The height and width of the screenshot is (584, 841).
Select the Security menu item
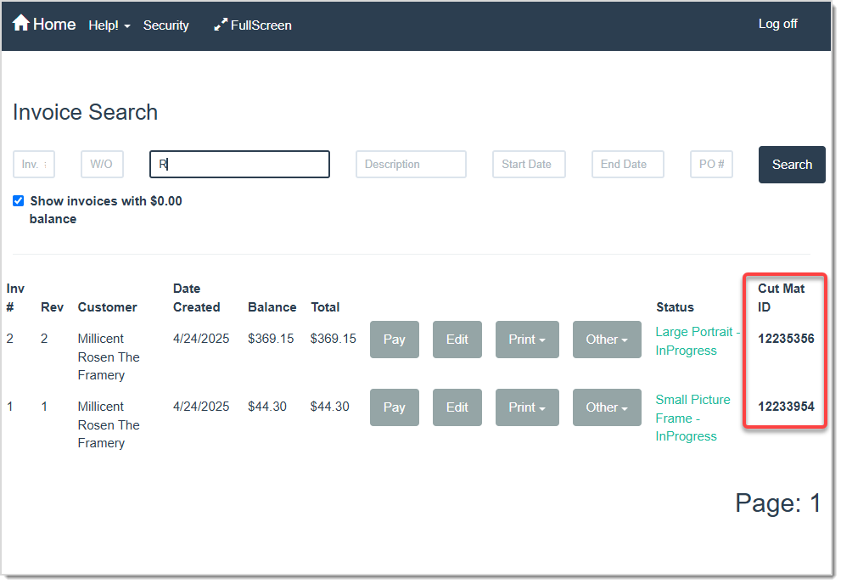point(165,25)
